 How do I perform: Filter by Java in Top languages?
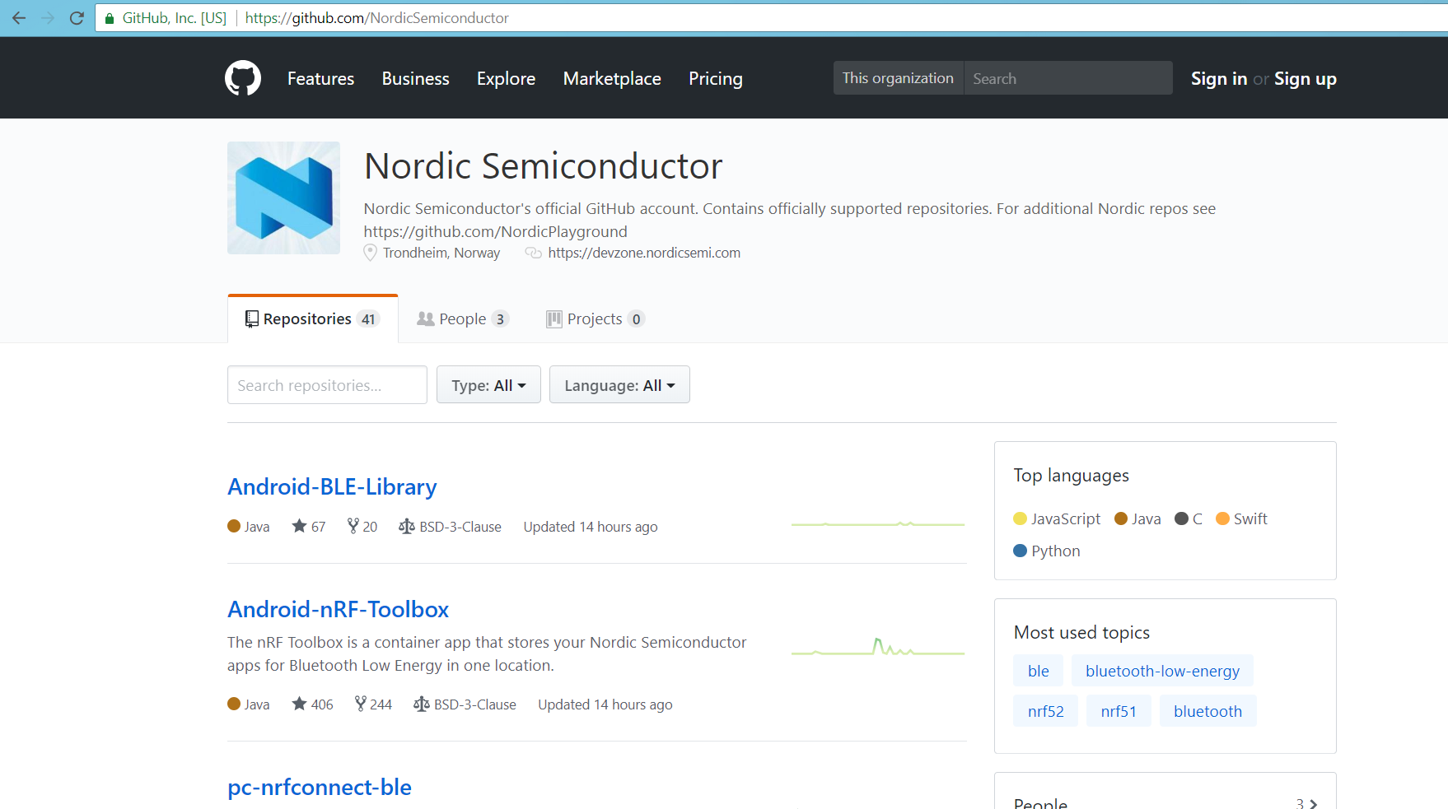(1137, 518)
